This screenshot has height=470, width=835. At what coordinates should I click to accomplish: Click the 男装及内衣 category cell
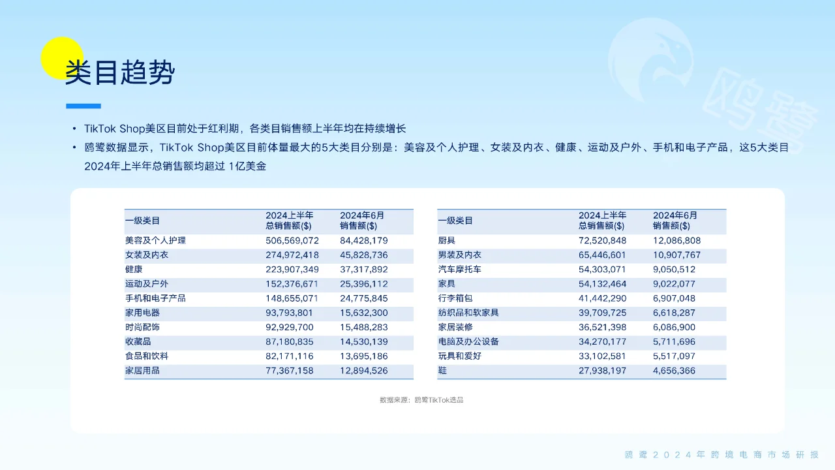click(460, 255)
